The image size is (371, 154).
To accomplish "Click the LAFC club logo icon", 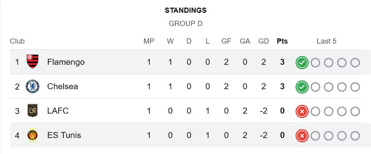I will tap(33, 111).
